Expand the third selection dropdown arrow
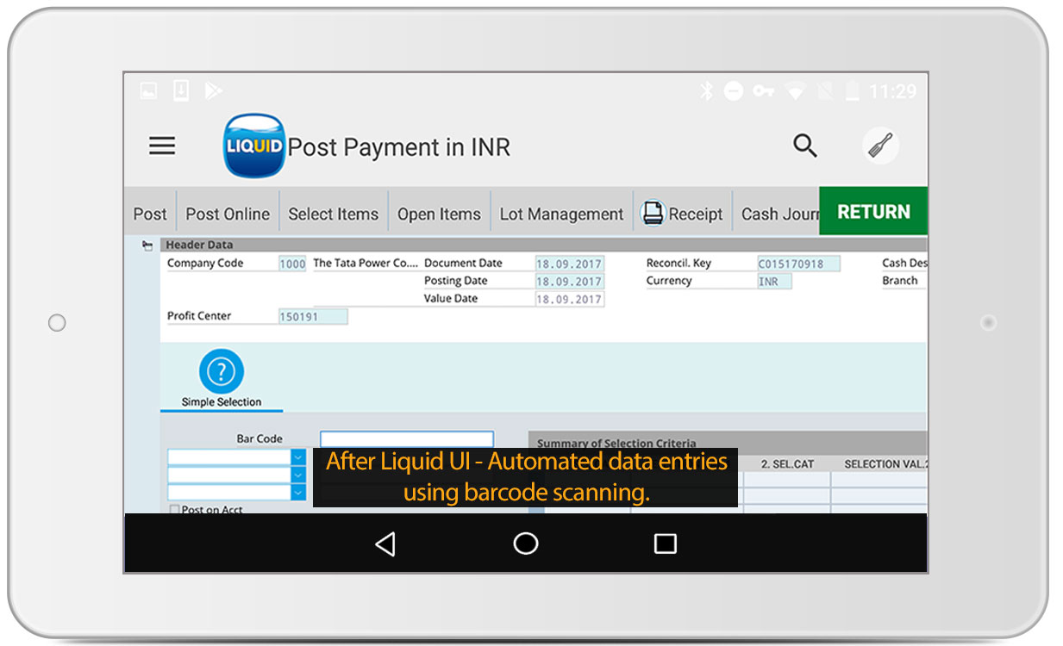1063x646 pixels. click(x=298, y=493)
